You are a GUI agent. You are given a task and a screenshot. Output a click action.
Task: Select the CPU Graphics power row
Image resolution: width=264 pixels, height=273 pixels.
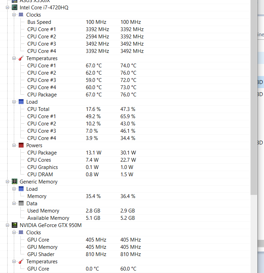click(125, 167)
